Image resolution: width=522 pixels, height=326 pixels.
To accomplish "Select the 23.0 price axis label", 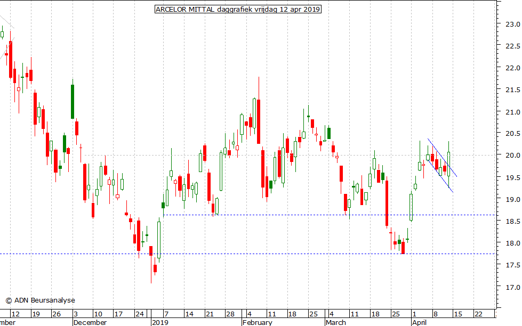I will pyautogui.click(x=513, y=25).
